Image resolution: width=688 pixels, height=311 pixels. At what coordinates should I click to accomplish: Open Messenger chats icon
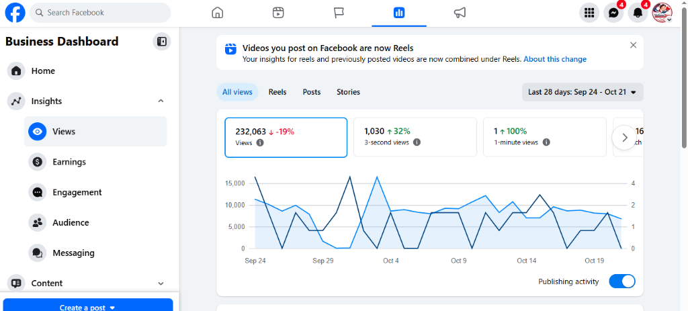click(x=613, y=13)
